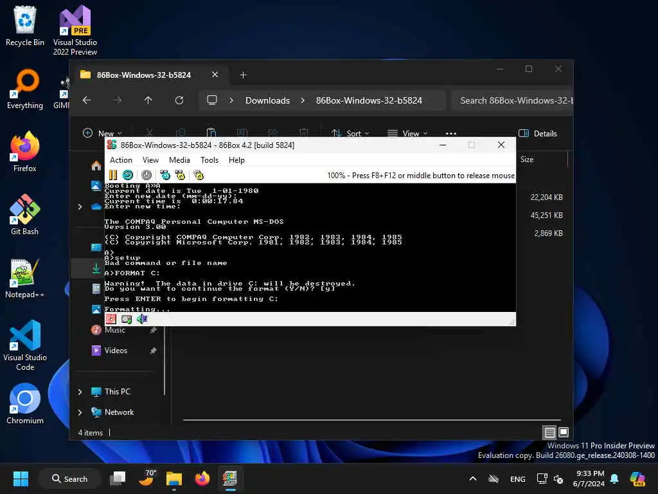Open the New dropdown in File Explorer
This screenshot has width=658, height=494.
102,133
